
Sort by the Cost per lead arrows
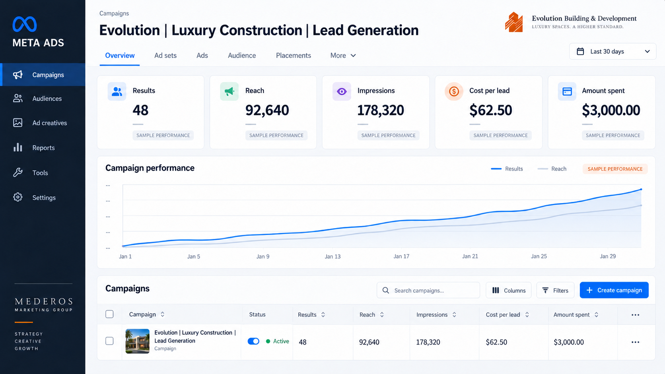[x=527, y=314]
